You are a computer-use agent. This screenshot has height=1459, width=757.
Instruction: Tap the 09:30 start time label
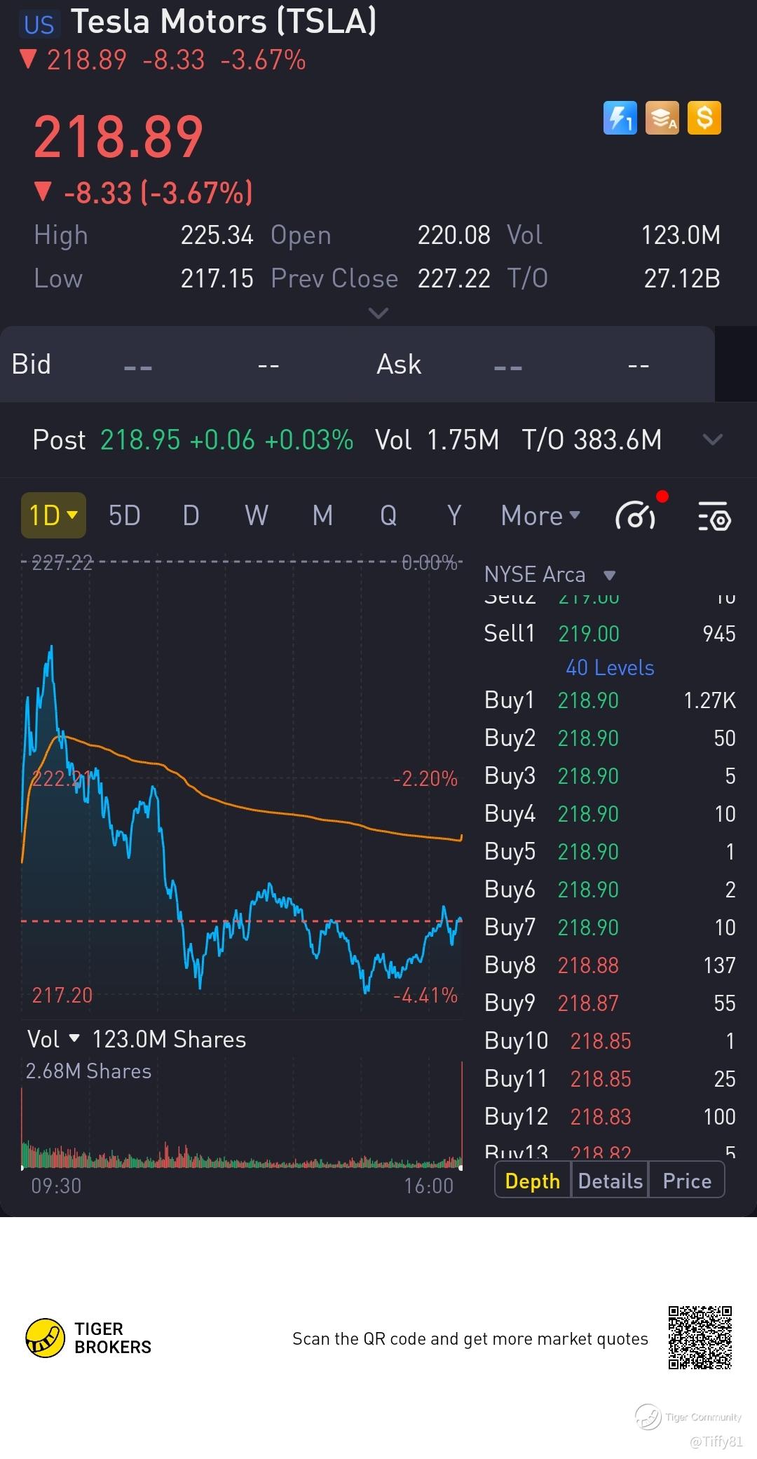(56, 1186)
